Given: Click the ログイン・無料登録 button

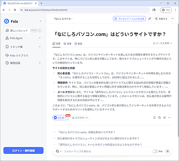Looking at the screenshot, I should [23, 151].
